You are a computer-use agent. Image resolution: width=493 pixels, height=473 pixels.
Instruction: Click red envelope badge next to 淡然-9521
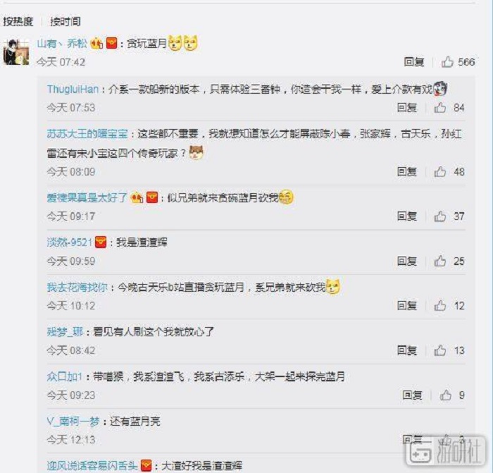101,242
